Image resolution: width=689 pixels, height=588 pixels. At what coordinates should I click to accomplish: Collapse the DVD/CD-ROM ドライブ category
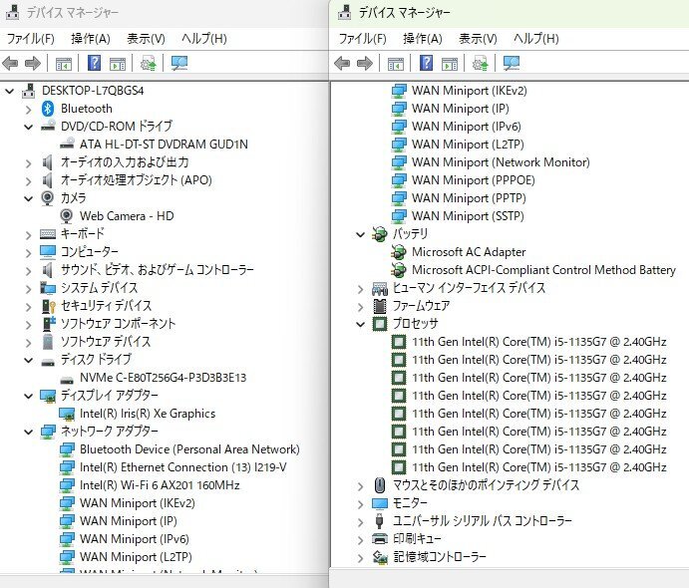click(x=29, y=128)
